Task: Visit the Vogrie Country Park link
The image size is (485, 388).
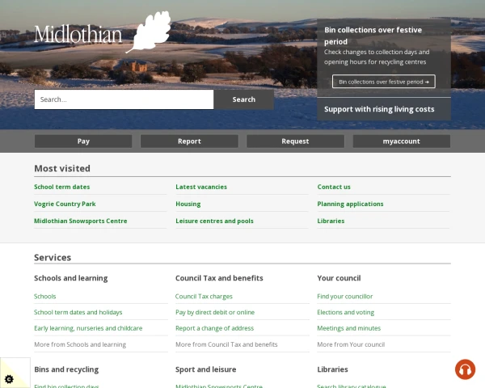Action: (65, 204)
